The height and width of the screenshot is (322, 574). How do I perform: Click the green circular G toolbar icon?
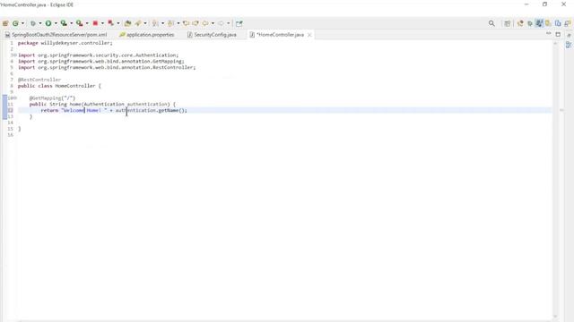click(x=15, y=23)
